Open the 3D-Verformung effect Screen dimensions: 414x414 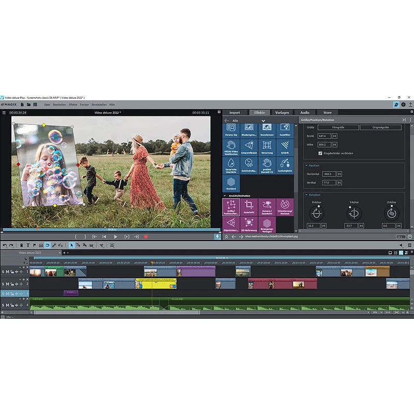click(249, 224)
